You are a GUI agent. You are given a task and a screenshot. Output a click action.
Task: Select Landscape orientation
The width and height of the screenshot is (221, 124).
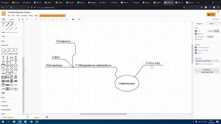[x=205, y=64]
